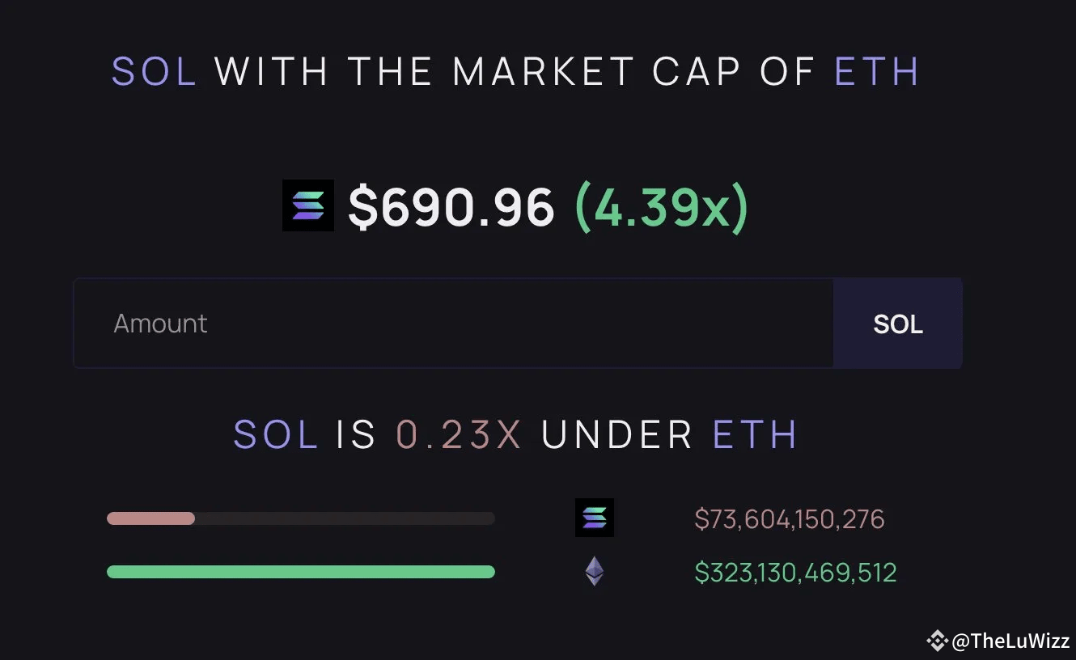Click SOL in the "IS 0.23X UNDER" line

pos(275,435)
